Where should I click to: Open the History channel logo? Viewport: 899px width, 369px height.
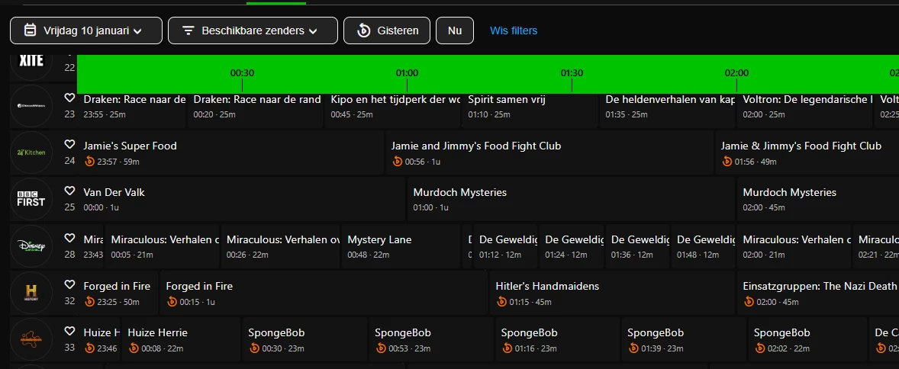click(31, 293)
